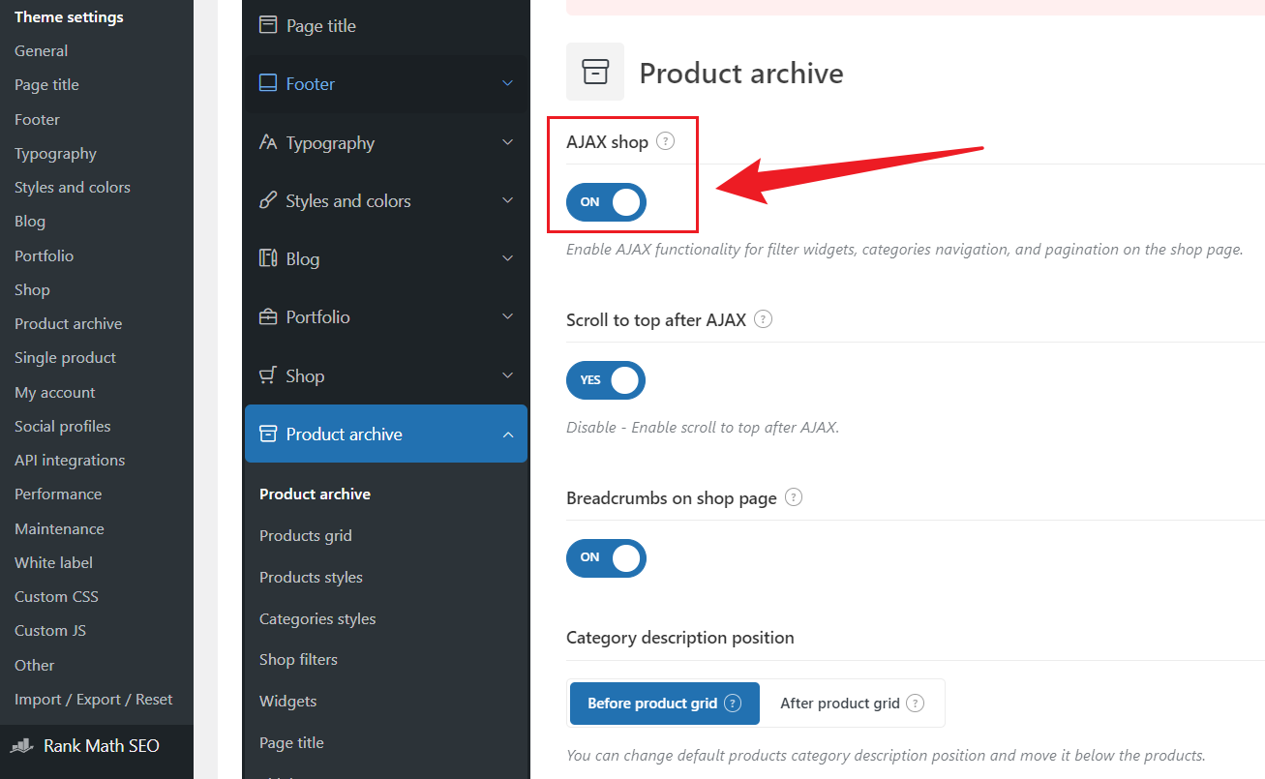The image size is (1265, 779).
Task: Expand the Blog section chevron
Action: pos(507,259)
